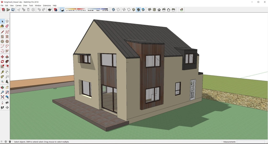
Task: Switch to Shaded face style
Action: coord(134,10)
